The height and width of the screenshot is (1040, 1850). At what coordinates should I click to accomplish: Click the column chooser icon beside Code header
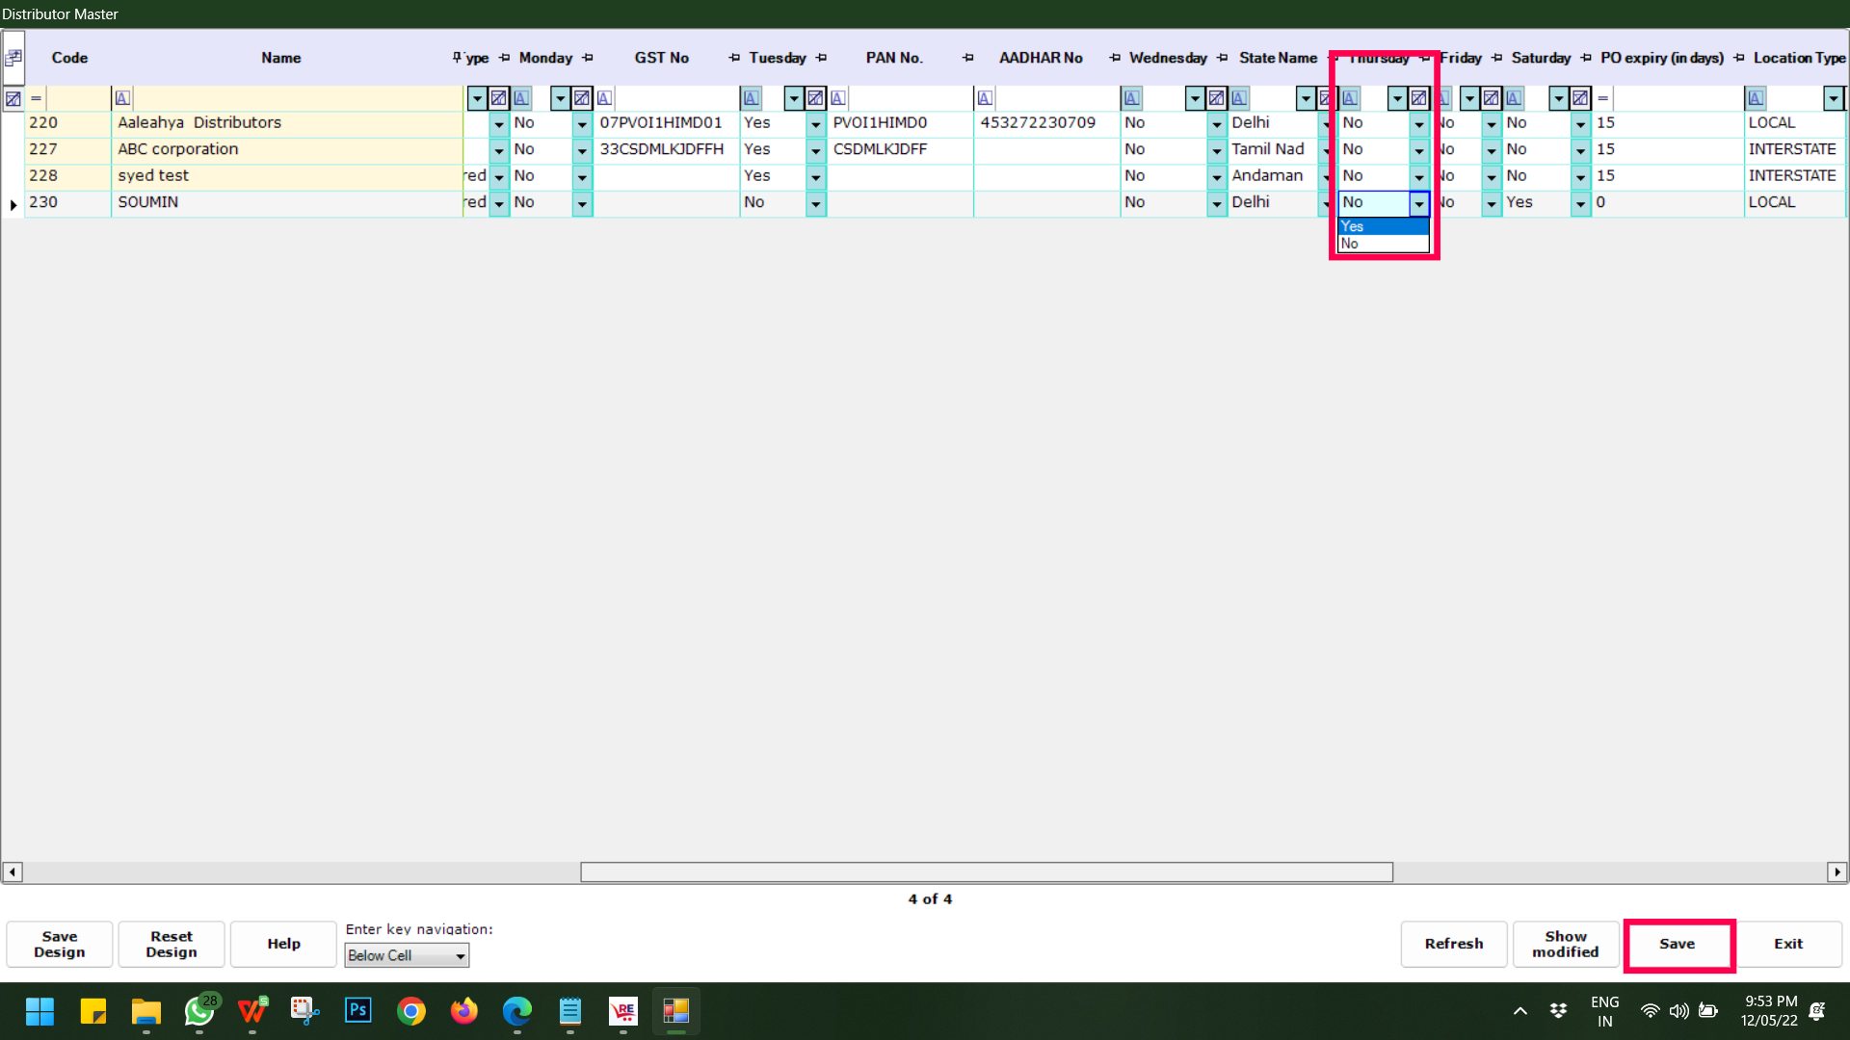(13, 58)
